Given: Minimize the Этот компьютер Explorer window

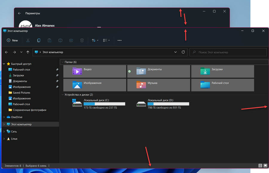Looking at the screenshot, I should (242, 31).
